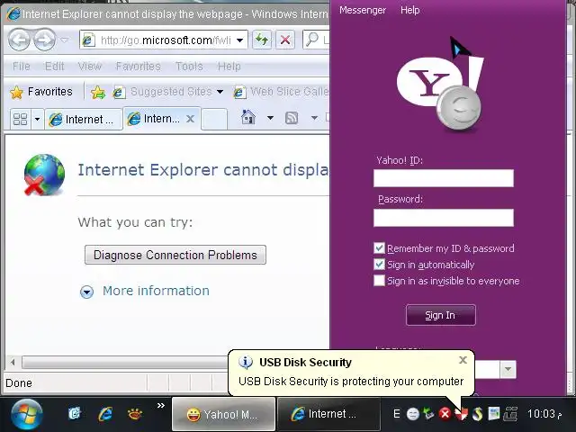Expand the Home button dropdown arrow
This screenshot has width=576, height=432.
[270, 118]
